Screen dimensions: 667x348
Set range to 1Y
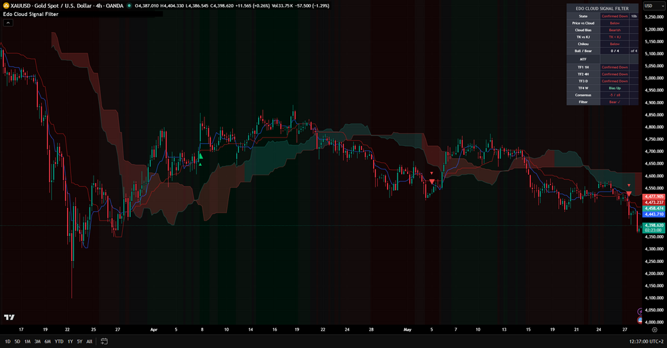click(x=70, y=341)
